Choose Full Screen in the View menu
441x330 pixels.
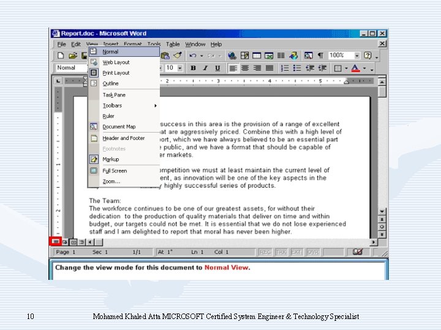click(x=124, y=170)
